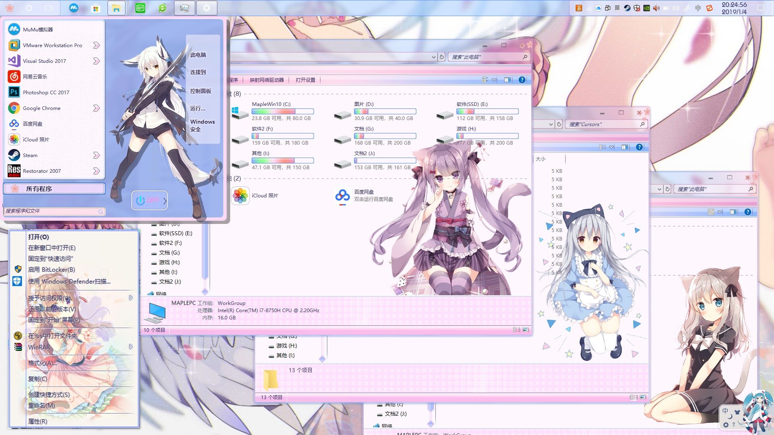Open Task View from the taskbar
The width and height of the screenshot is (774, 435).
click(48, 8)
